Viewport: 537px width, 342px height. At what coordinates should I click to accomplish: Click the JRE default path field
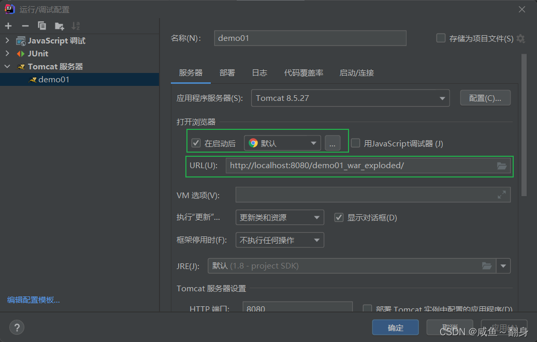[x=352, y=266]
